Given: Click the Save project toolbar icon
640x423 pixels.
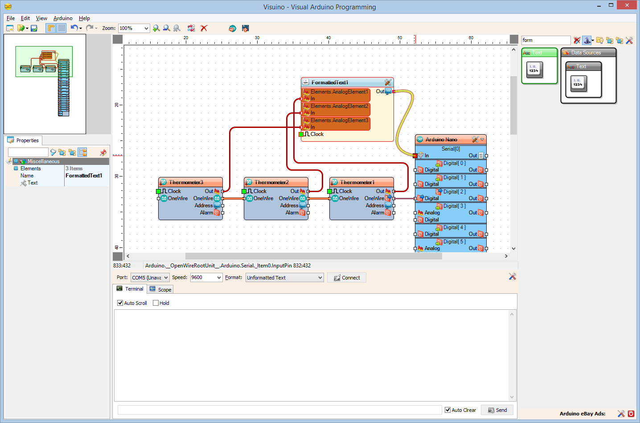Looking at the screenshot, I should pos(34,28).
